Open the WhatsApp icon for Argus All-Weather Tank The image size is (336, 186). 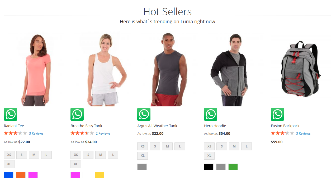(x=144, y=114)
